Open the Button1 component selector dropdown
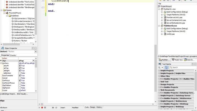 click(36, 51)
